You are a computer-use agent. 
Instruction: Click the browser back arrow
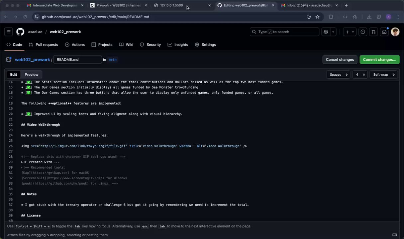coord(6,17)
